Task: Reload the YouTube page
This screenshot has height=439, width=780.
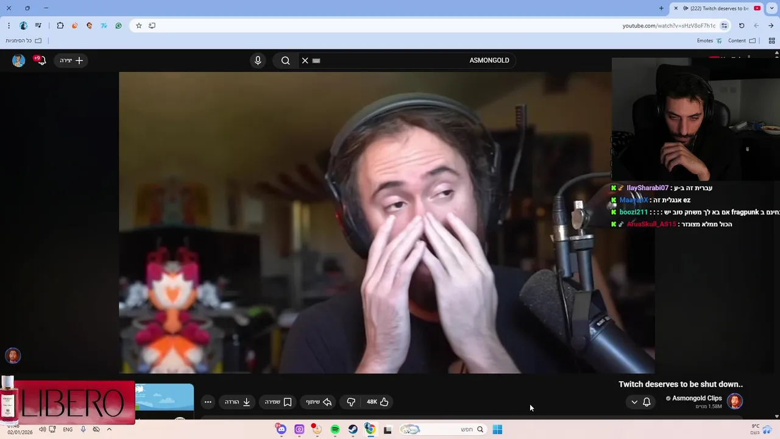Action: 742,26
